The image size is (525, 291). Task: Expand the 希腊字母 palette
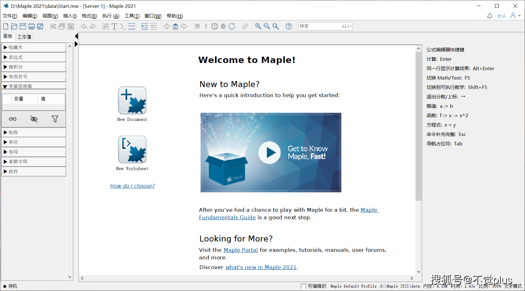click(x=33, y=162)
